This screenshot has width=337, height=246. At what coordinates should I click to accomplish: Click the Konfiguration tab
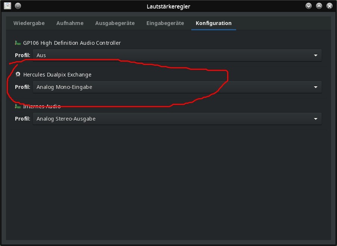[x=214, y=23]
